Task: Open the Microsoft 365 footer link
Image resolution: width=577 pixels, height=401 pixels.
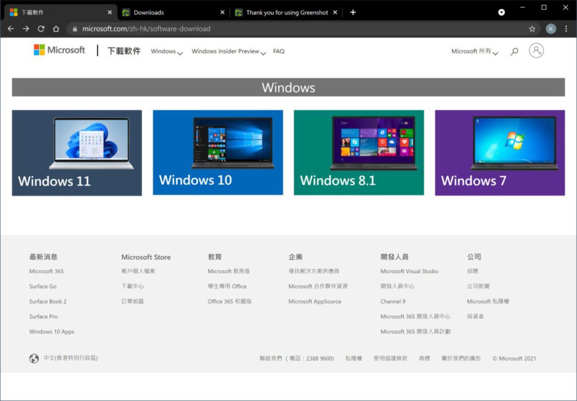Action: [46, 271]
